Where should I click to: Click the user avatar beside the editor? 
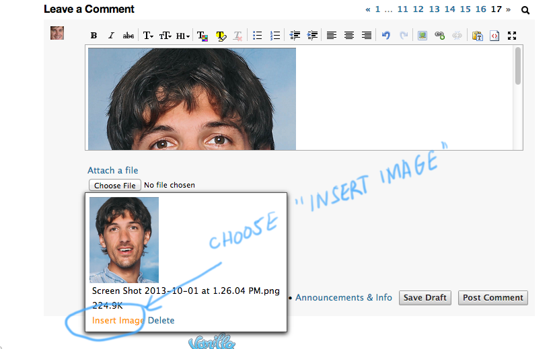point(57,33)
